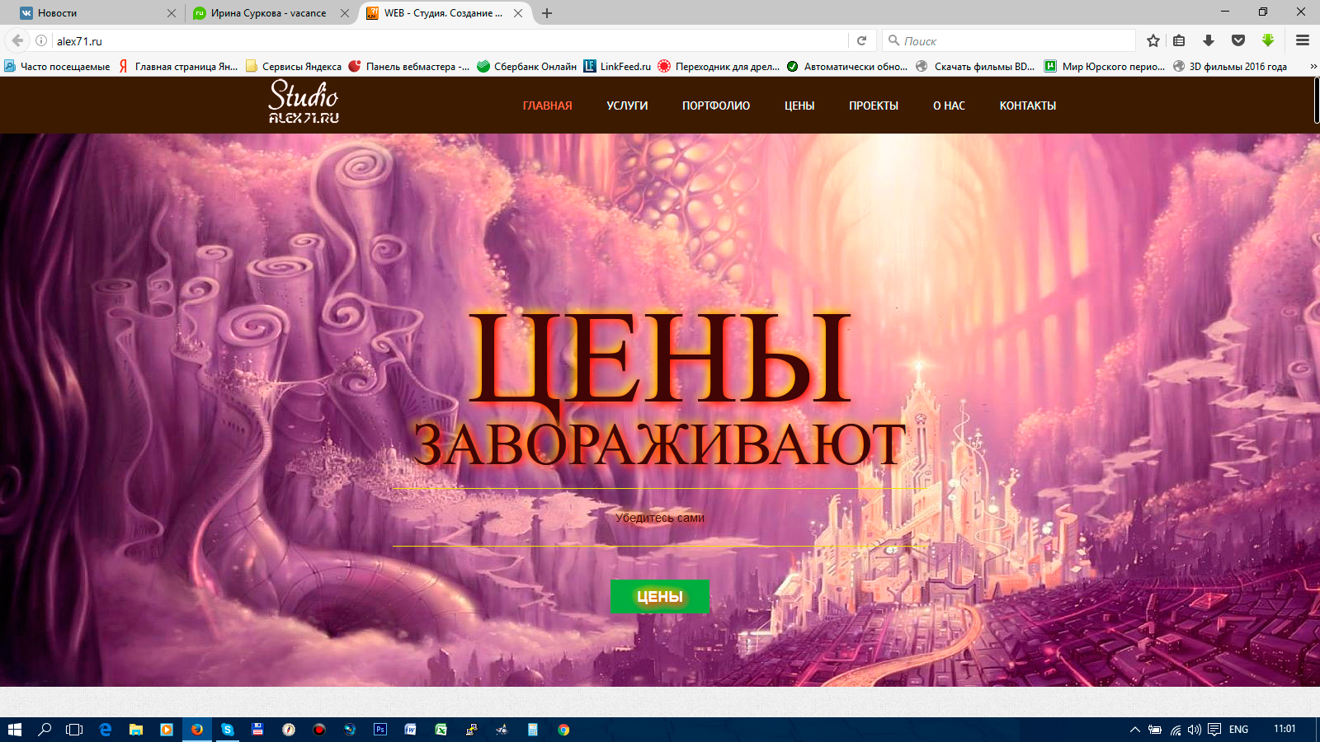
Task: Open the ПРОЕКТЫ menu item
Action: pos(874,106)
